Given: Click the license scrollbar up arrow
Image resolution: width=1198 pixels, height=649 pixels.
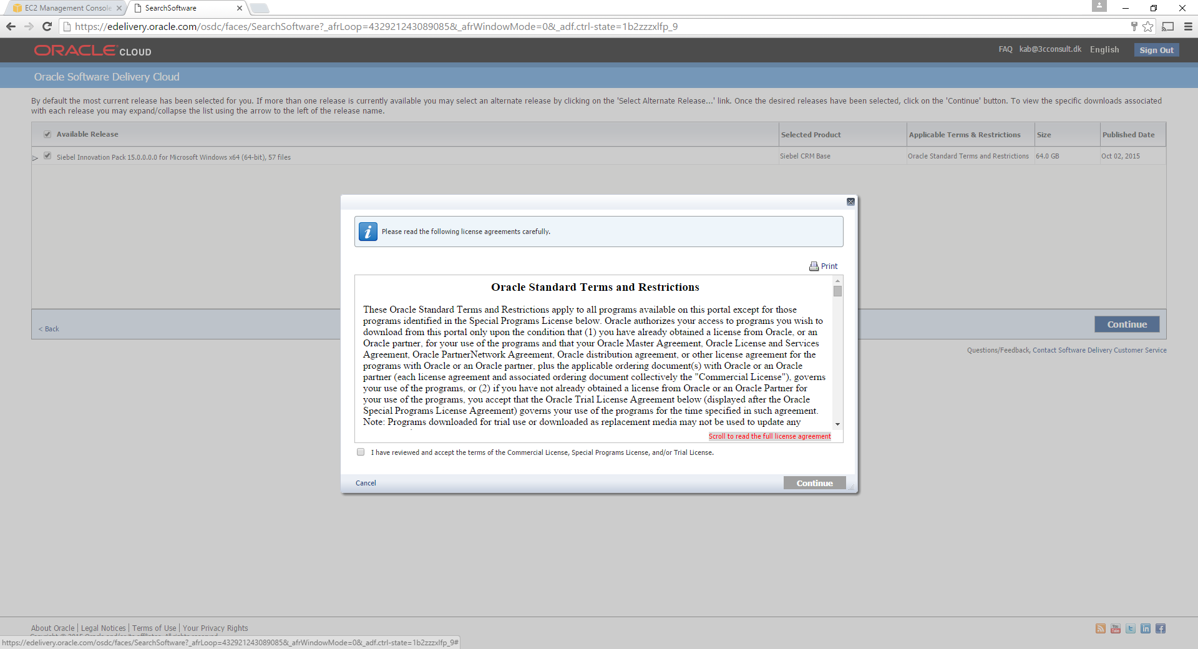Looking at the screenshot, I should tap(837, 281).
